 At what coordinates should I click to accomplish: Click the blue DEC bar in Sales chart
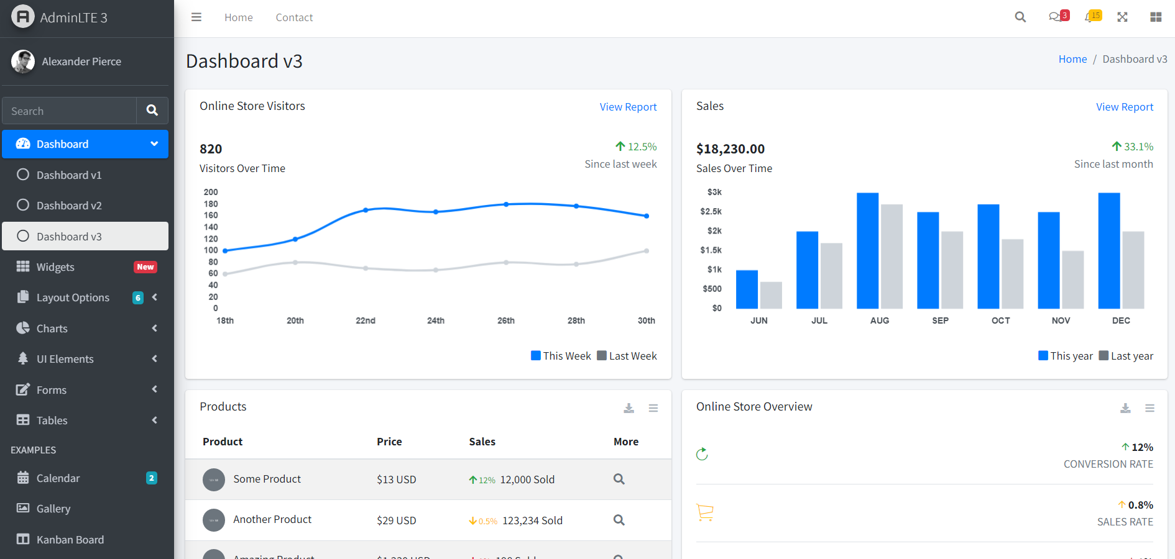tap(1109, 251)
